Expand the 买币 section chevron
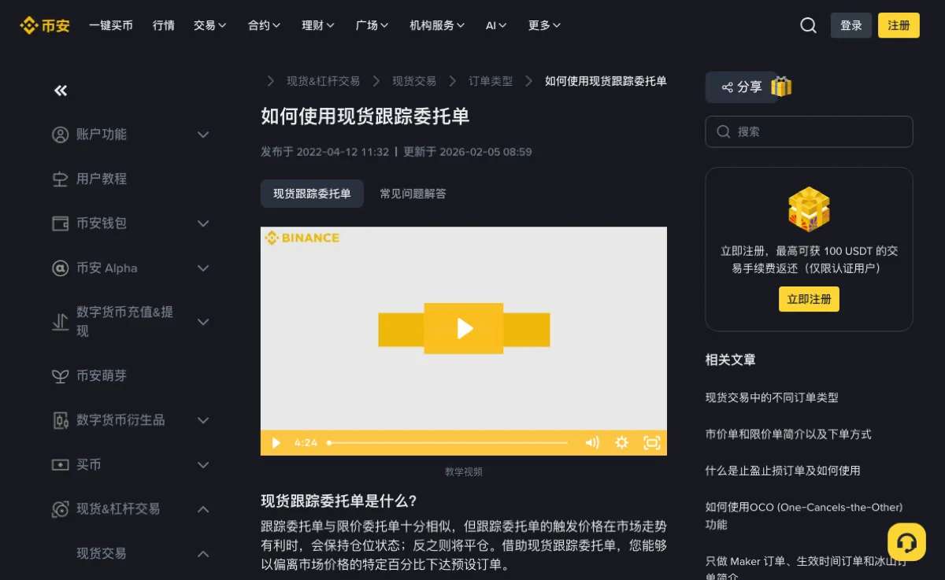 [x=203, y=465]
